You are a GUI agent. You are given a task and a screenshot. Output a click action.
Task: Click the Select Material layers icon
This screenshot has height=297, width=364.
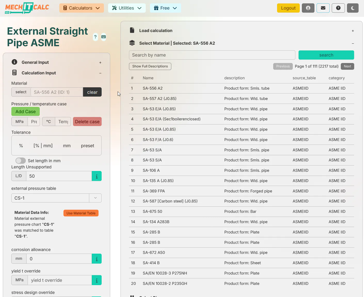[132, 43]
